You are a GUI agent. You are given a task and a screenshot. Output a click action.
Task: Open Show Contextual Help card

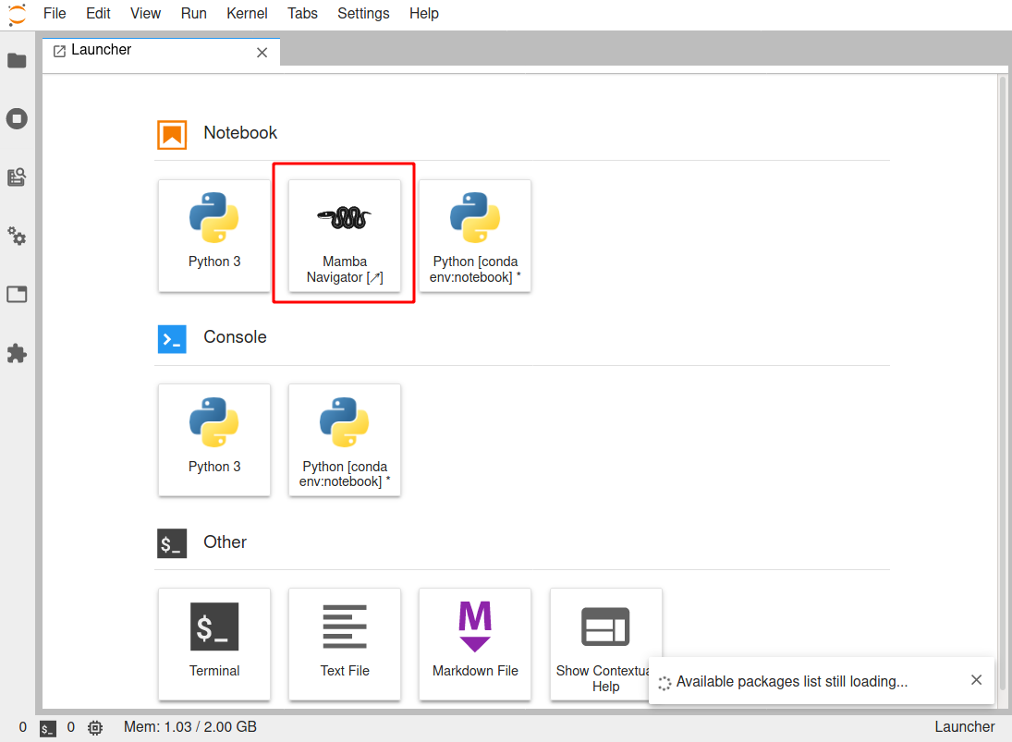pyautogui.click(x=605, y=644)
